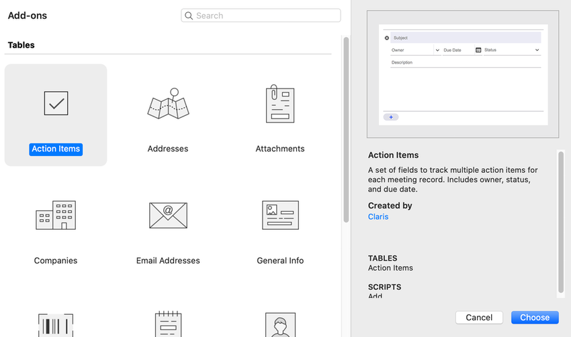Open the Claris creator link
Image resolution: width=571 pixels, height=337 pixels.
(378, 216)
